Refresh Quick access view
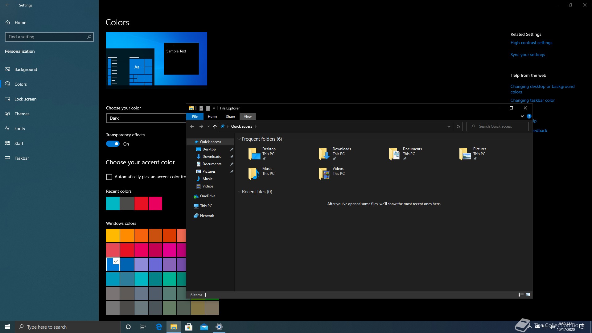 [458, 126]
